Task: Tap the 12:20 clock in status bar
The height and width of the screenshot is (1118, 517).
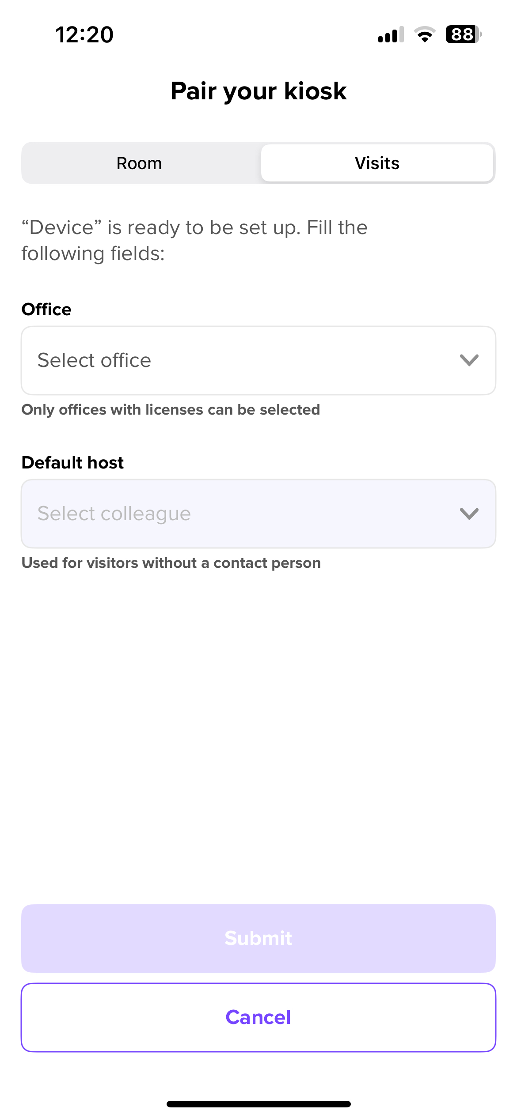Action: click(84, 34)
